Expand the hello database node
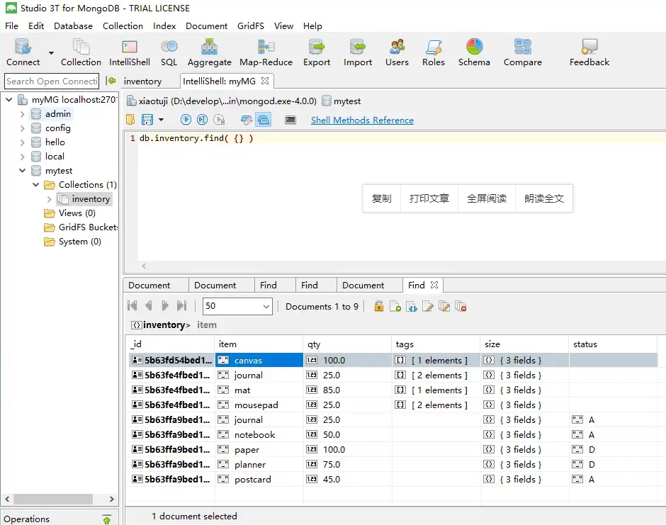 23,142
